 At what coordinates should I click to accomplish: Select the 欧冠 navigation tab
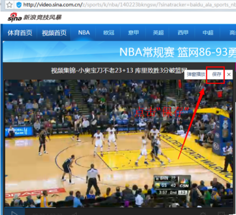(109, 33)
